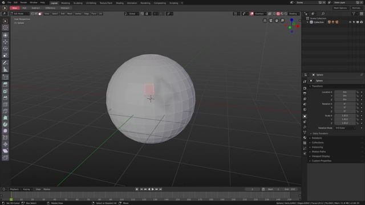Viewport: 365px width, 205px height.
Task: Select the Inset Faces tool
Action: pyautogui.click(x=5, y=91)
